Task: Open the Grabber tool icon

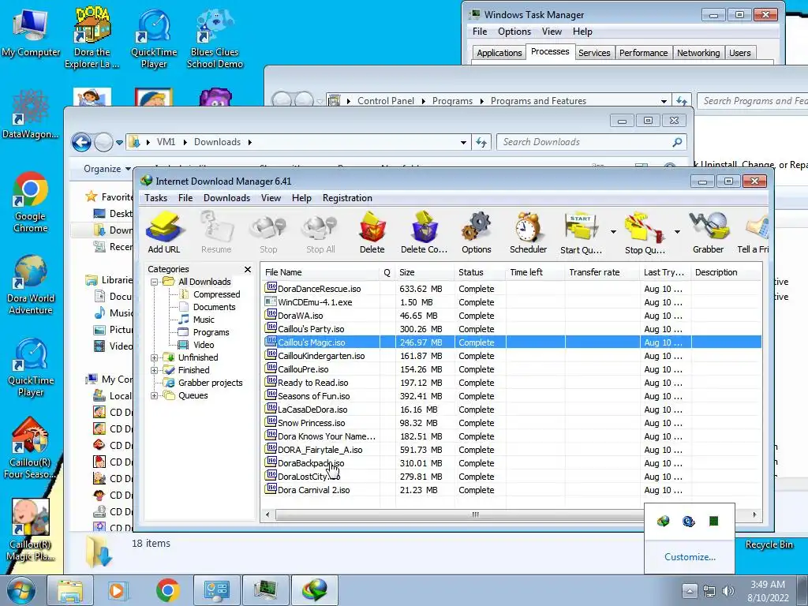Action: pyautogui.click(x=708, y=233)
